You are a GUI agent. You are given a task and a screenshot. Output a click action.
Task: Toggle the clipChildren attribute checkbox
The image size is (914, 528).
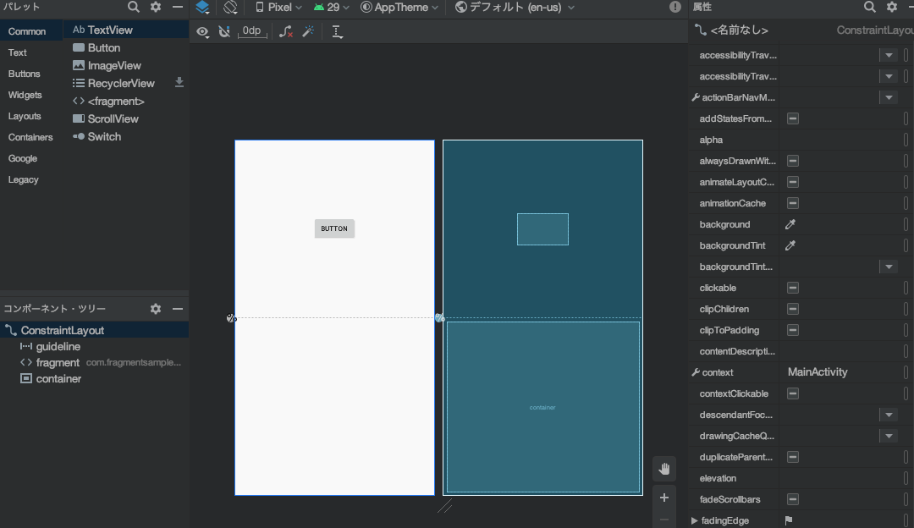(x=793, y=309)
